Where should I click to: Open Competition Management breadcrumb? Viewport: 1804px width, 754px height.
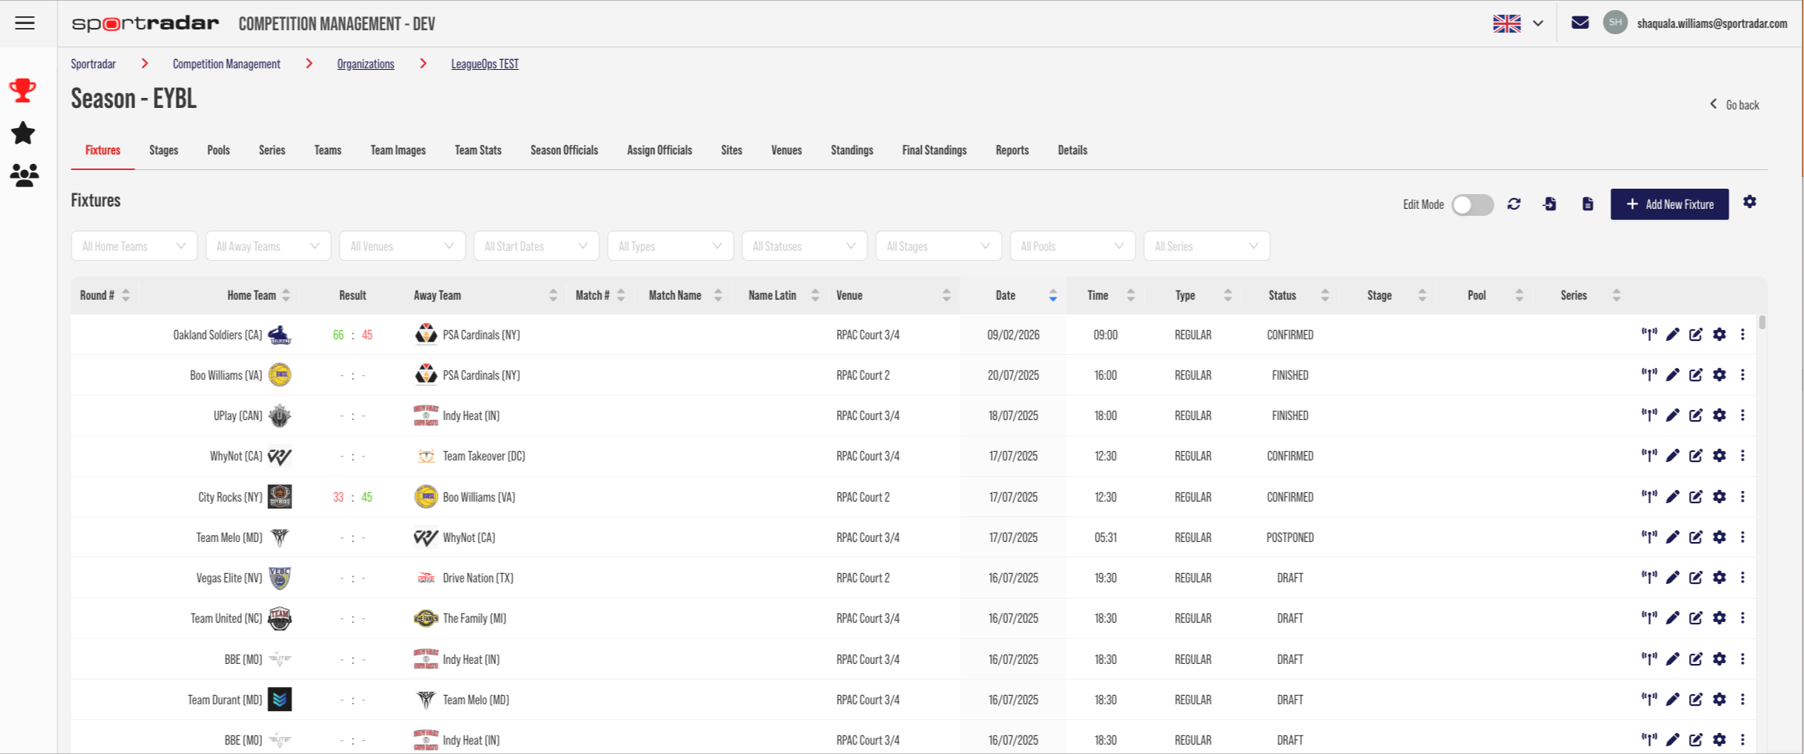click(x=226, y=64)
